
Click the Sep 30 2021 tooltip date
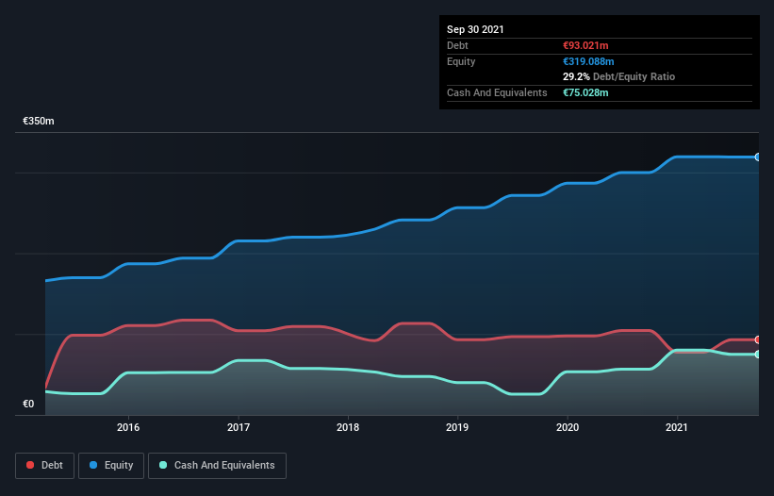[x=475, y=29]
